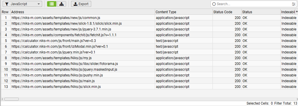Select iziModal.min.js address cell
Image resolution: width=298 pixels, height=106 pixels.
click(x=83, y=46)
